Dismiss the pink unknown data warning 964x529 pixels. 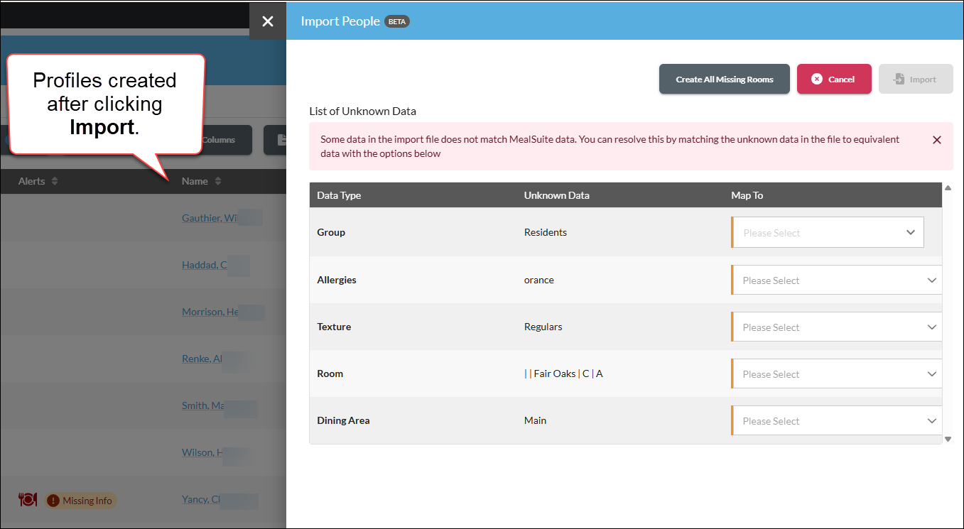pos(936,140)
